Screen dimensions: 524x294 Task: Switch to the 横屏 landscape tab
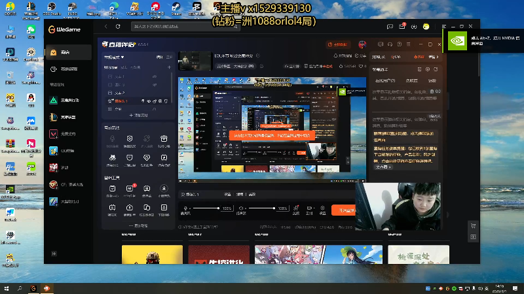[x=159, y=57]
